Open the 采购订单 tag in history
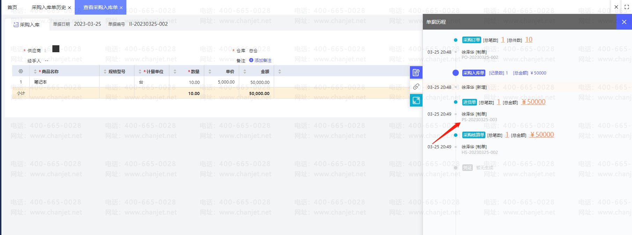Image resolution: width=632 pixels, height=235 pixels. coord(471,40)
